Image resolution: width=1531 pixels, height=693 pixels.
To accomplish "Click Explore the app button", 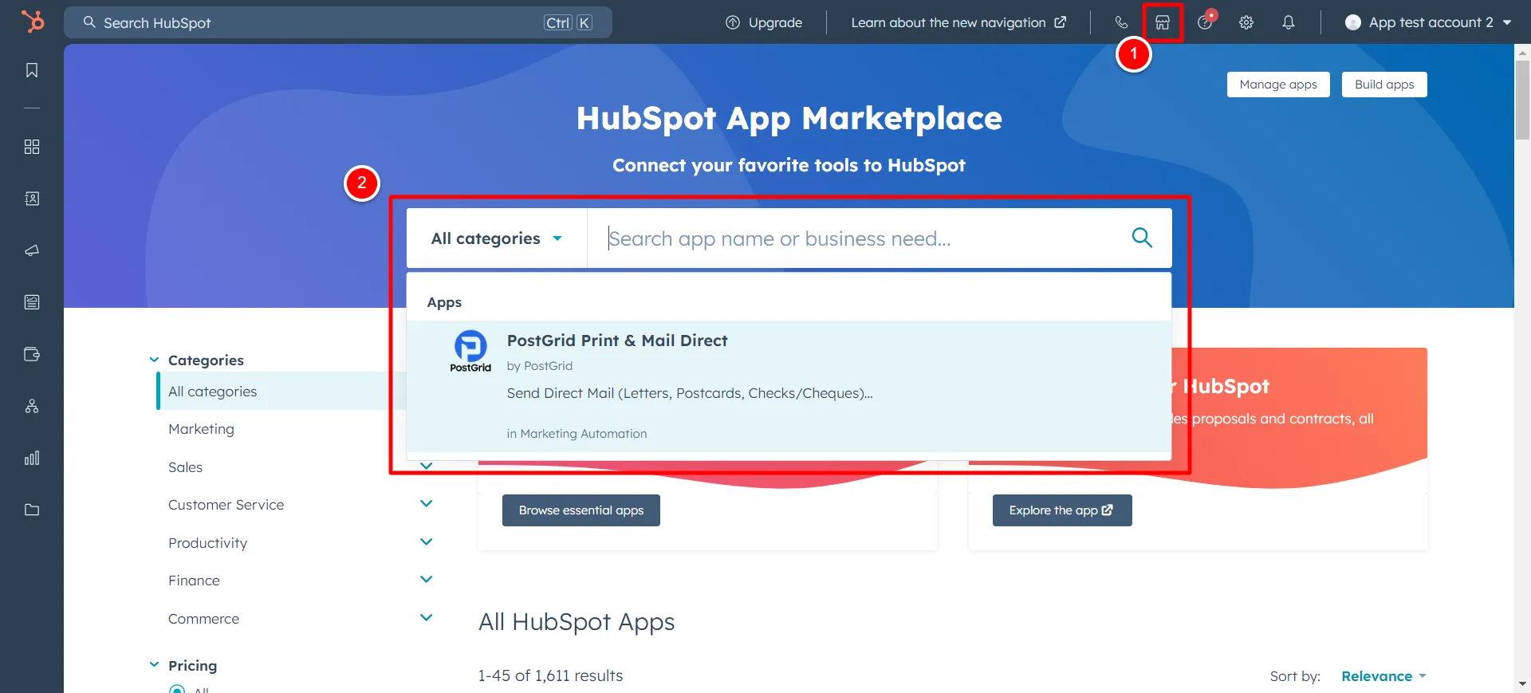I will [x=1062, y=510].
